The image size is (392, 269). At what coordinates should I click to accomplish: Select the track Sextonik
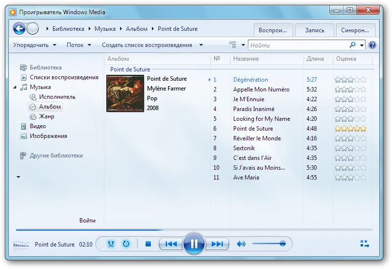(x=244, y=148)
